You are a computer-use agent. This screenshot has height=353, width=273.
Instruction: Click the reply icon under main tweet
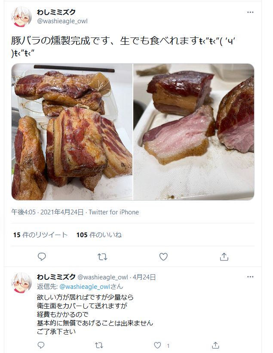(x=42, y=257)
